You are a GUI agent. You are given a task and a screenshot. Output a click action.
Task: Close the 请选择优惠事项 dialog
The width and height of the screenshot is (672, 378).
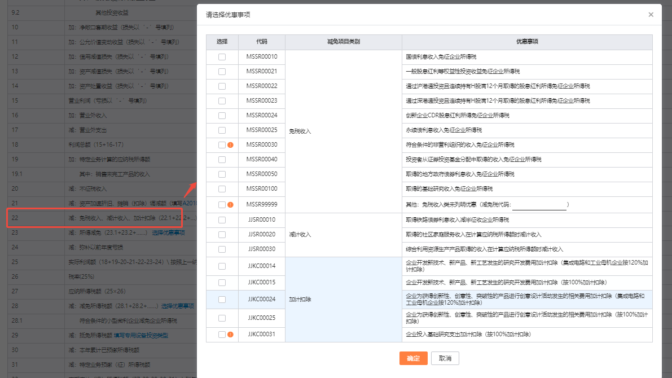pyautogui.click(x=651, y=15)
